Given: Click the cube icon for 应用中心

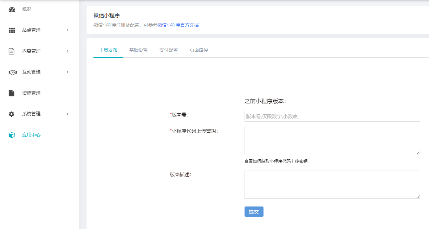Looking at the screenshot, I should [12, 135].
